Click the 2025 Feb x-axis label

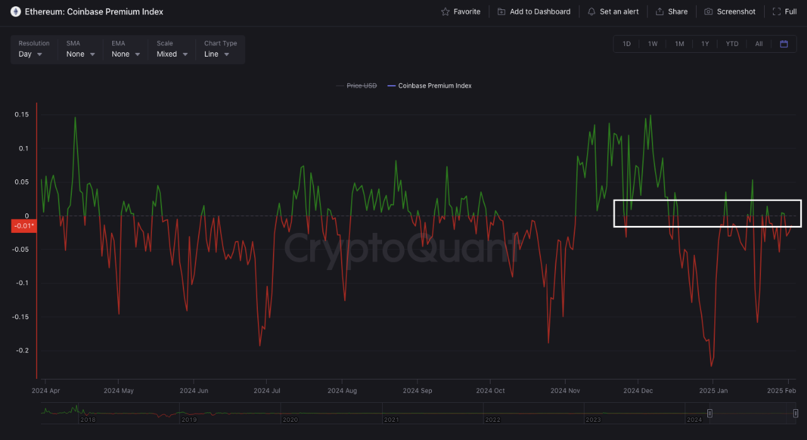[782, 391]
